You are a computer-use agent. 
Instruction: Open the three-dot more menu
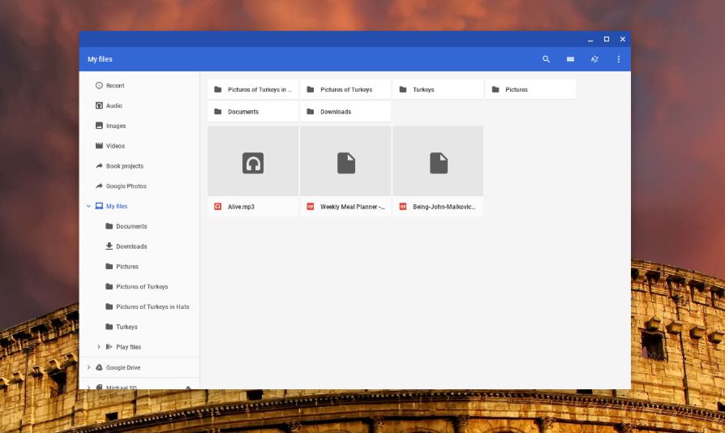coord(619,59)
